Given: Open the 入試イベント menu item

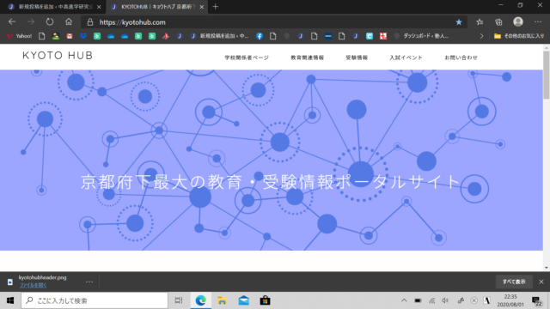Looking at the screenshot, I should click(x=406, y=58).
